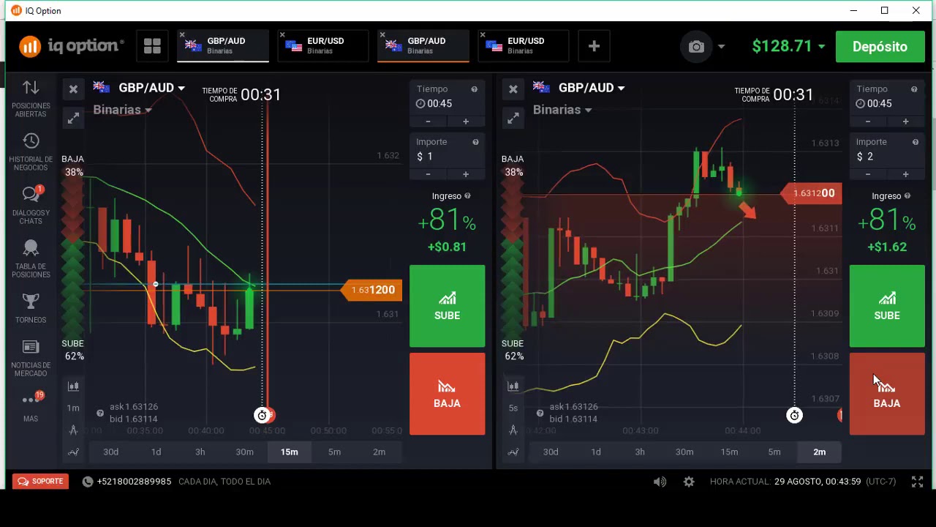Viewport: 936px width, 527px height.
Task: Select the 5s candle interval on the right chart
Action: click(513, 408)
